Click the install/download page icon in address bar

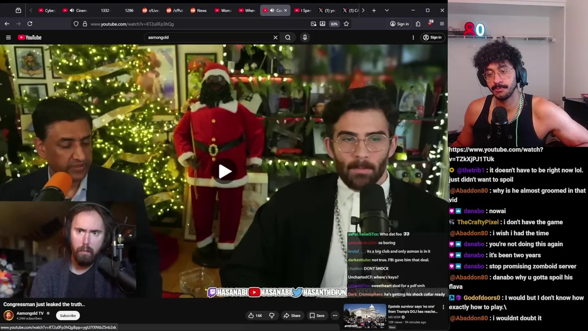322,24
